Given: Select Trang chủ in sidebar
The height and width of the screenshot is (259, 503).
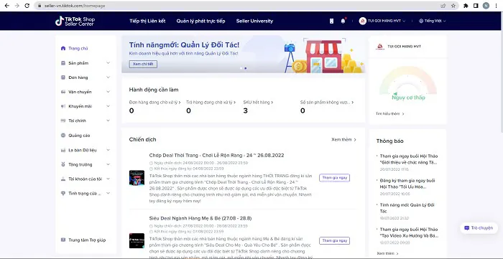Looking at the screenshot, I should tap(78, 48).
